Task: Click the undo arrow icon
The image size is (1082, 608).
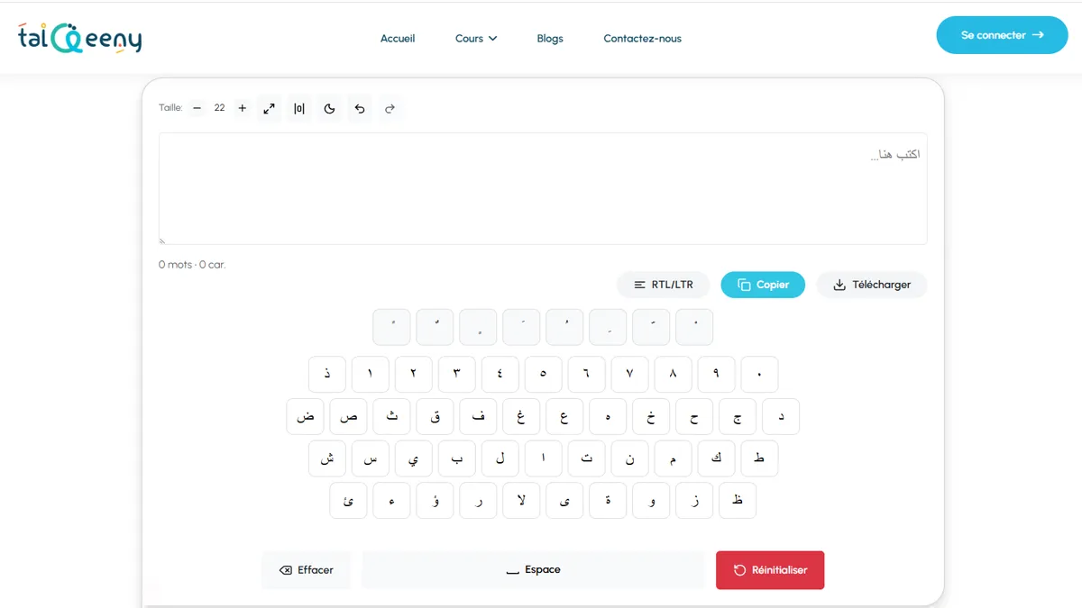Action: pos(359,108)
